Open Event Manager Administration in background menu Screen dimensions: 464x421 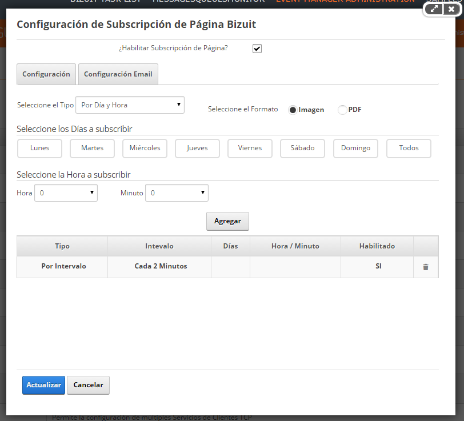(345, 2)
